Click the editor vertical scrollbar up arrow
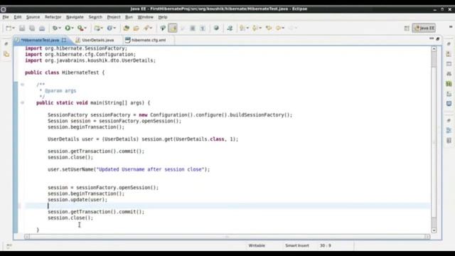This screenshot has width=455, height=256. click(434, 49)
